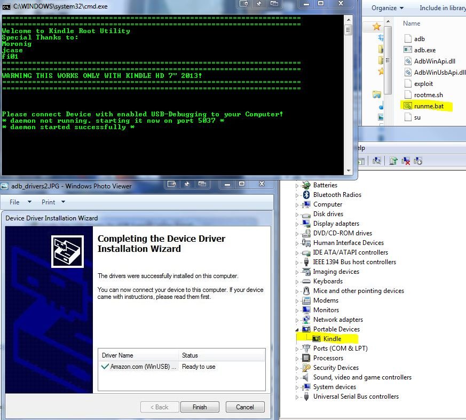The height and width of the screenshot is (420, 466).
Task: Open the Include in library menu
Action: [443, 8]
